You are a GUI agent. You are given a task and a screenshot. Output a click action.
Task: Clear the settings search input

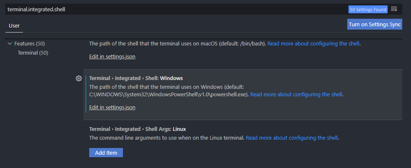[394, 9]
